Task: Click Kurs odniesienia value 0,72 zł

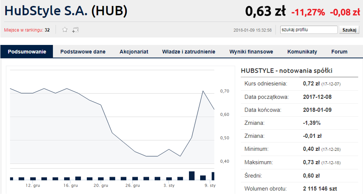Action: 312,84
